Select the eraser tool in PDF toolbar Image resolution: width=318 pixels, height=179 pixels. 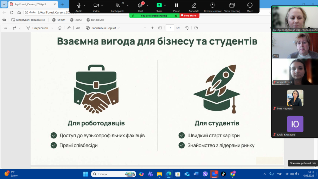60,28
